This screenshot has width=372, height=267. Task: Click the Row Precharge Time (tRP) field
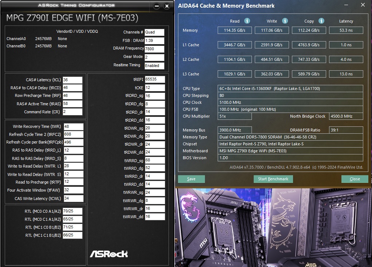(72, 96)
